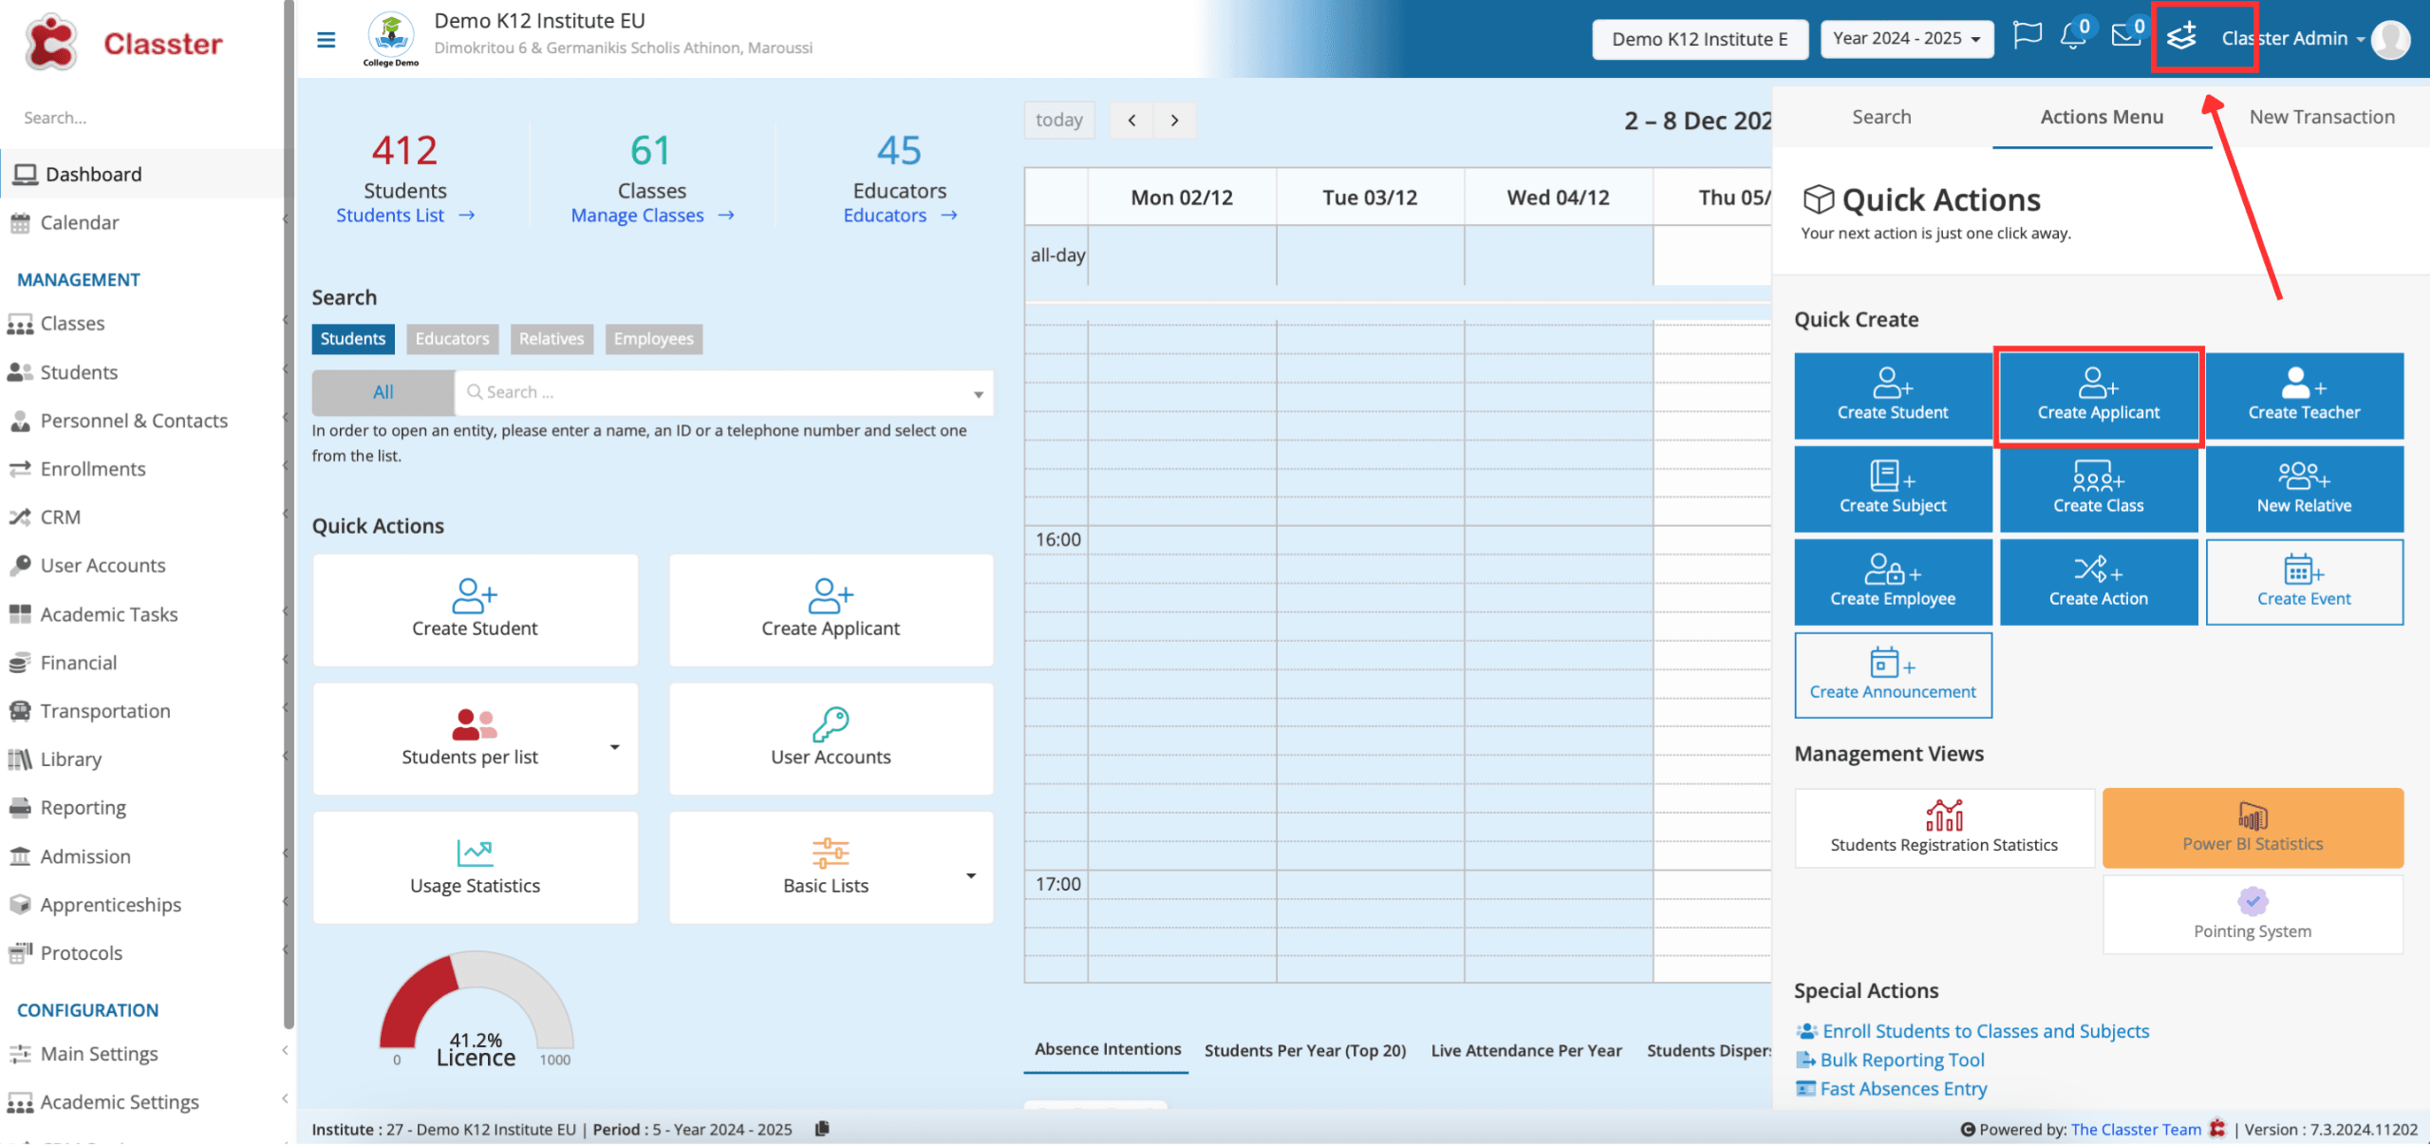
Task: Open Bulk Reporting Tool link
Action: (x=1890, y=1060)
